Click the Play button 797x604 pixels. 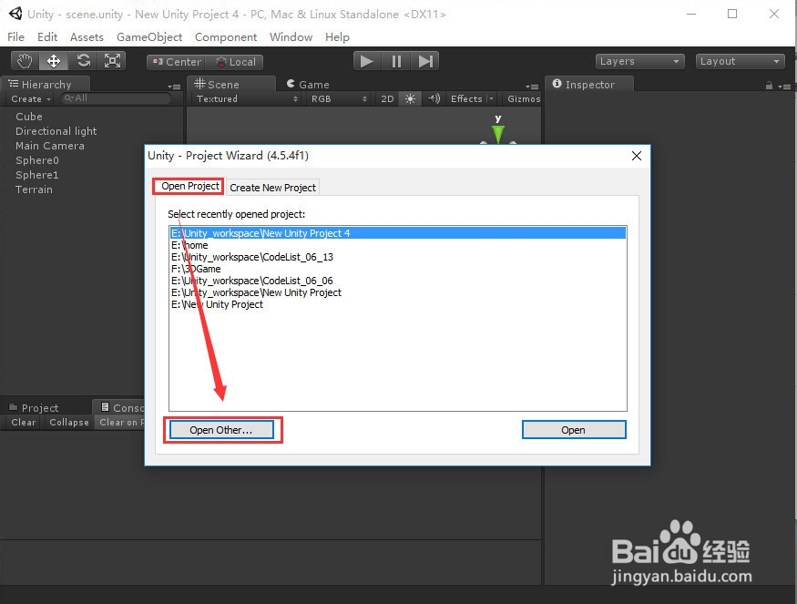click(367, 62)
